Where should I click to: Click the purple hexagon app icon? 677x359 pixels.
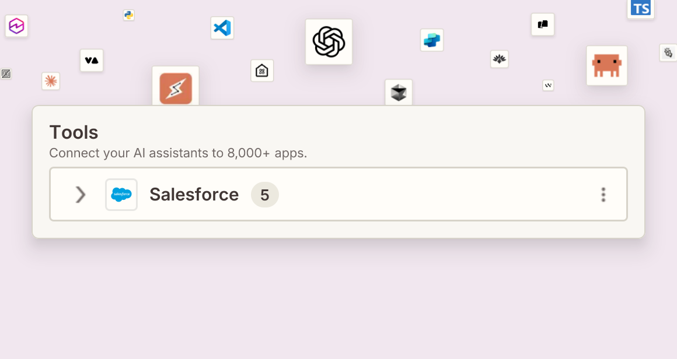16,26
